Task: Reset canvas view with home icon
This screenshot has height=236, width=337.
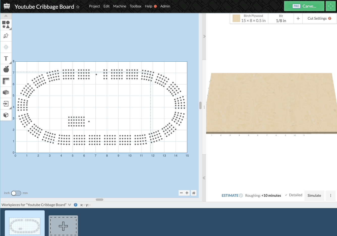Action: (x=194, y=193)
